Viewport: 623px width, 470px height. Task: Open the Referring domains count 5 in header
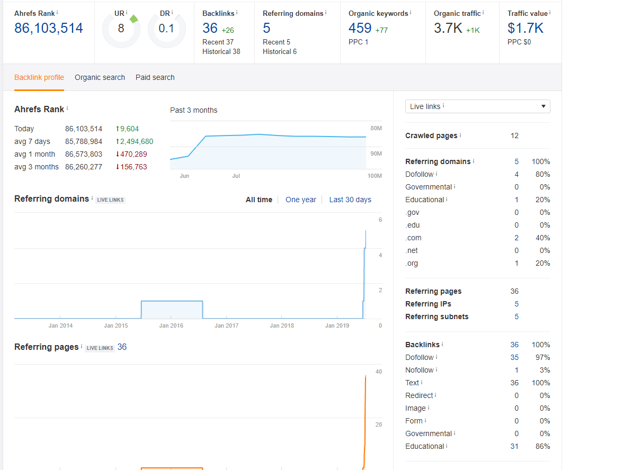pyautogui.click(x=266, y=28)
